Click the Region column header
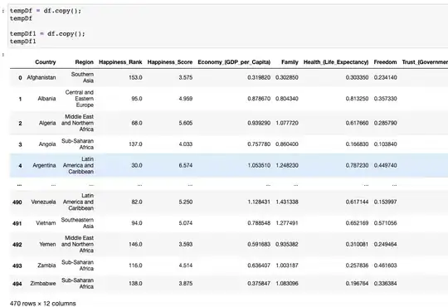The width and height of the screenshot is (448, 307). click(84, 62)
